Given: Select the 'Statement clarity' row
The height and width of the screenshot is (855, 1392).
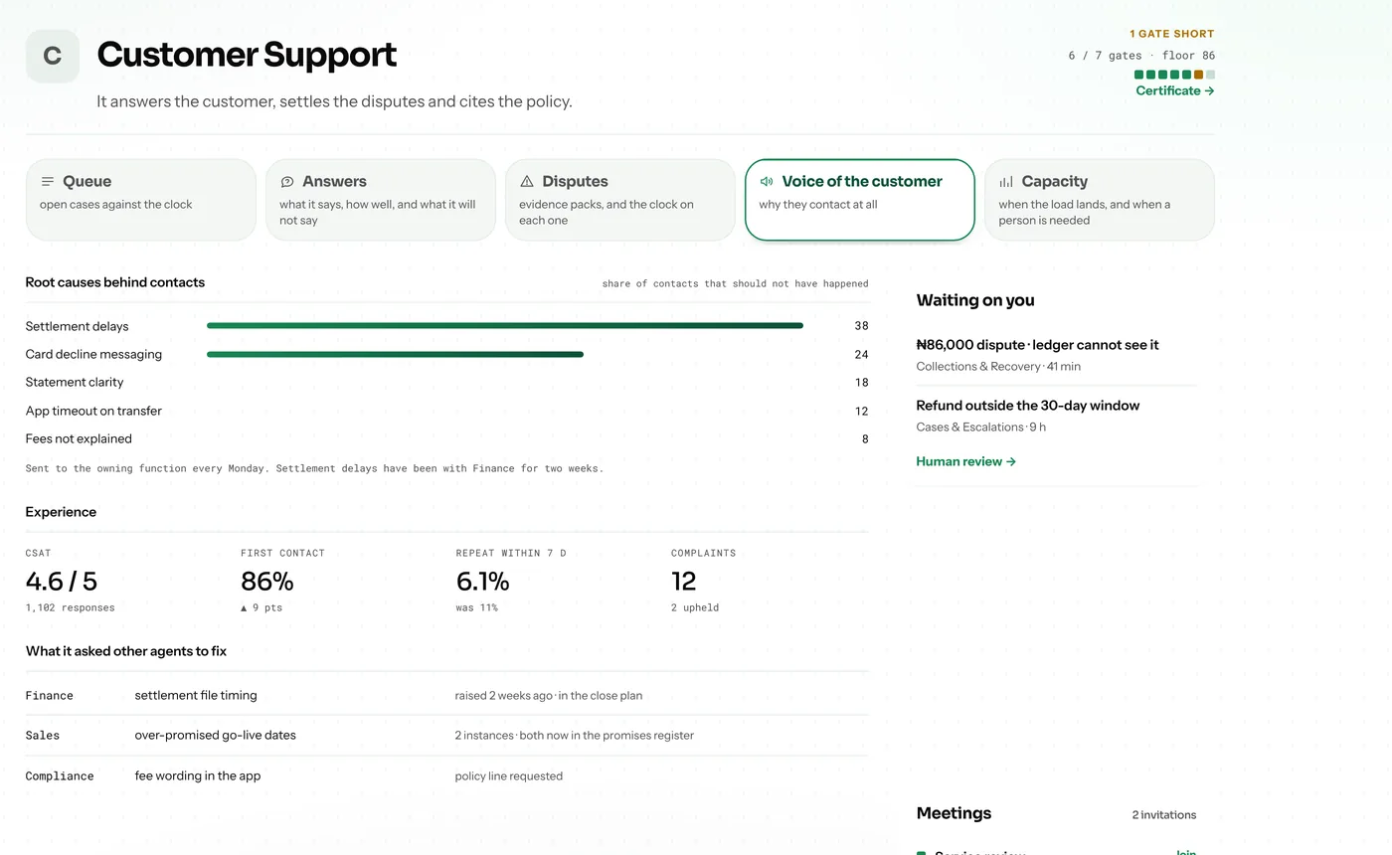Looking at the screenshot, I should pyautogui.click(x=446, y=383).
